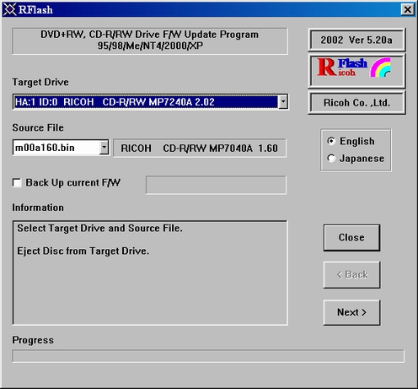The height and width of the screenshot is (389, 418).
Task: Select the Japanese language radio button
Action: [x=331, y=159]
